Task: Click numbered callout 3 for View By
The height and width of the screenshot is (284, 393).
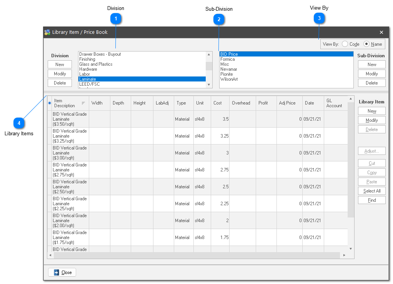Action: click(319, 18)
